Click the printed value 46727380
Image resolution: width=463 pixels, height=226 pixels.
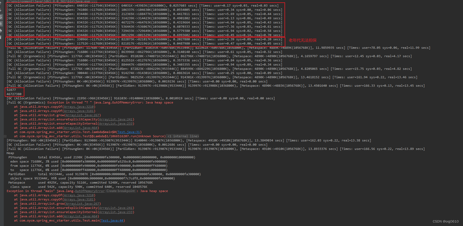[14, 94]
